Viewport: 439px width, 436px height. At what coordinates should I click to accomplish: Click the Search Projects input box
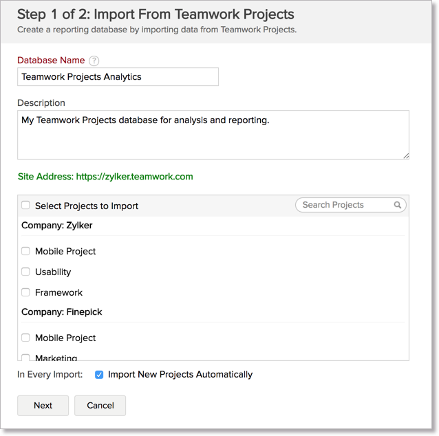(x=344, y=205)
